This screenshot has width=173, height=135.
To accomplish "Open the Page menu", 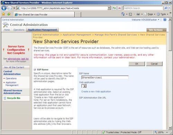I will [x=150, y=14].
